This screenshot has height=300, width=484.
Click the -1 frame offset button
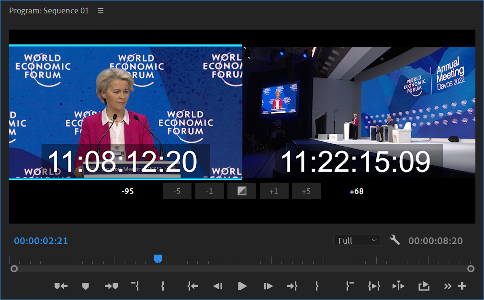click(x=209, y=191)
